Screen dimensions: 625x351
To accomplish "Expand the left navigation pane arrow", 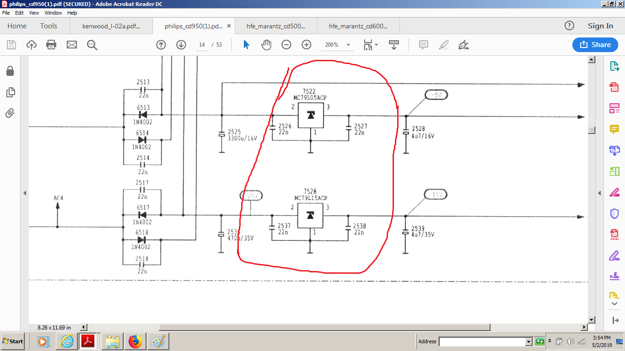I will point(25,193).
